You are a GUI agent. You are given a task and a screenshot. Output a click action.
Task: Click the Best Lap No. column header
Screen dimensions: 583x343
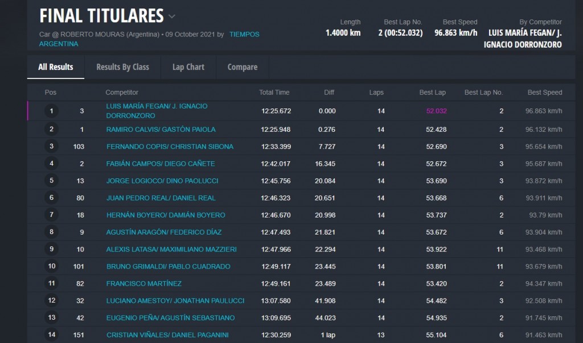(x=483, y=93)
